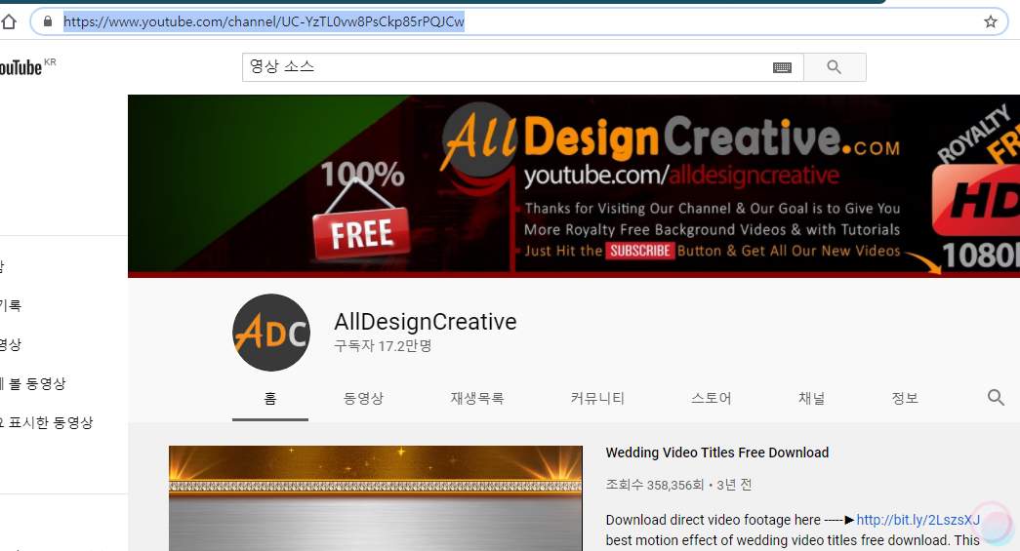
Task: Open 표시한 동영상 in the left sidebar
Action: tap(48, 423)
